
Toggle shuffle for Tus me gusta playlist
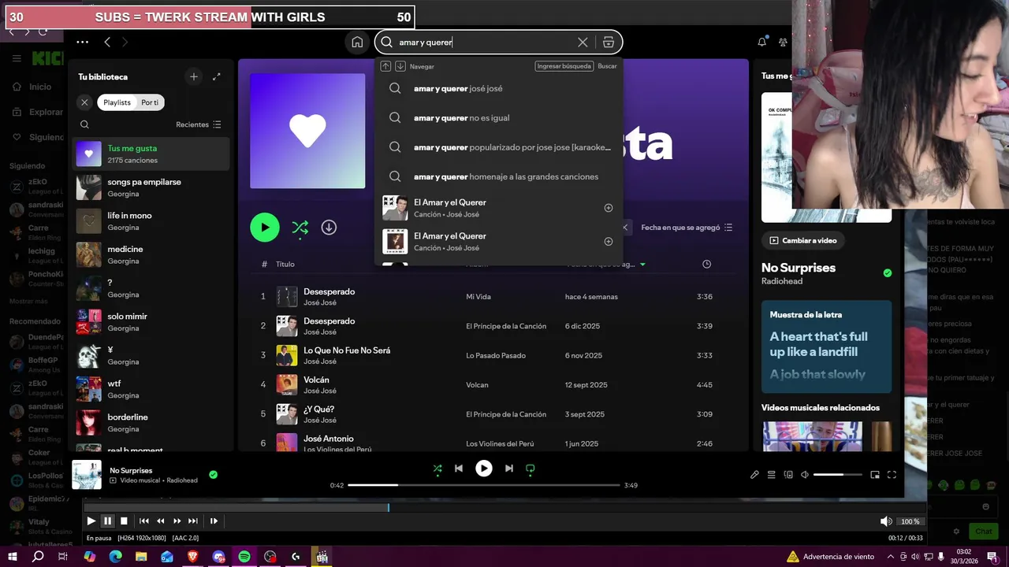click(x=300, y=228)
